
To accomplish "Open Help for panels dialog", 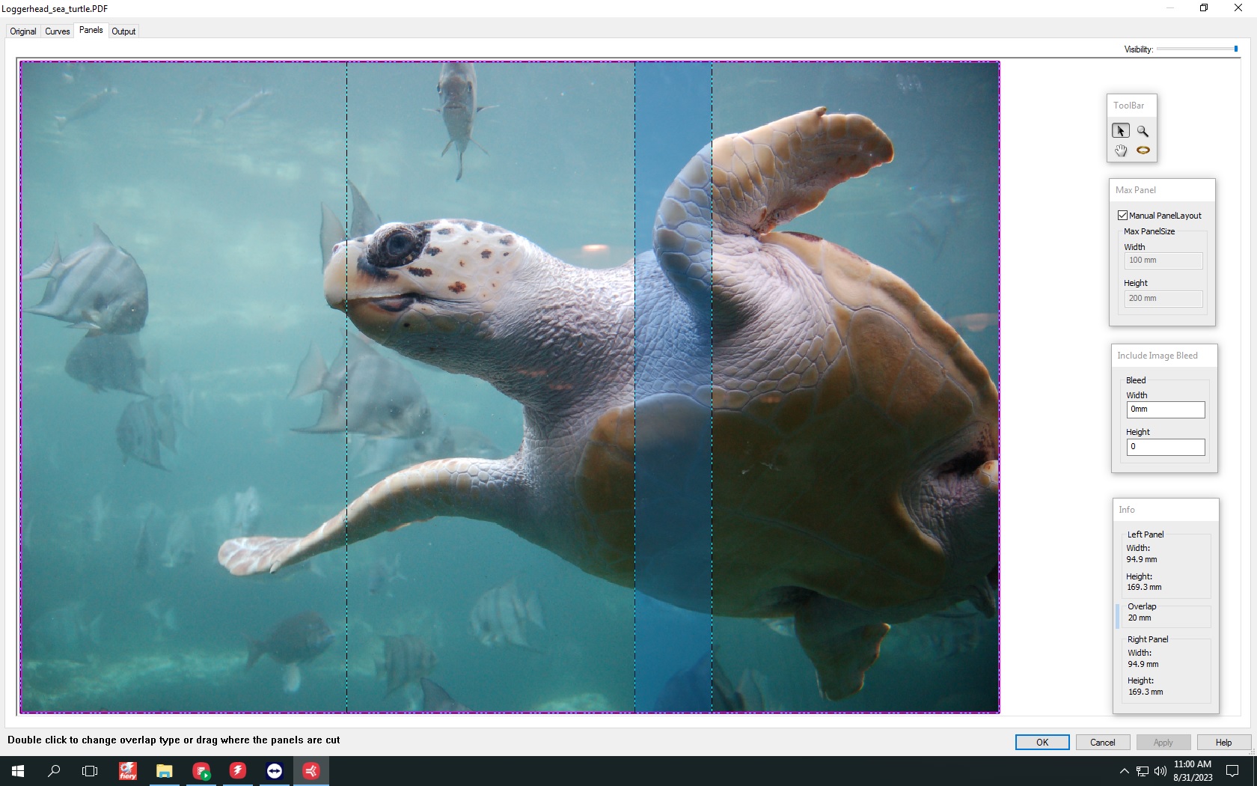I will point(1223,743).
